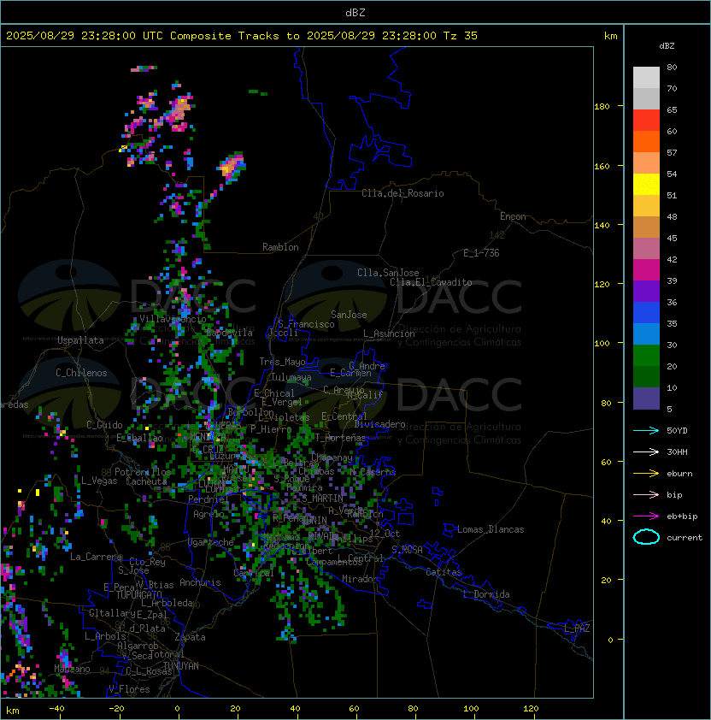Click the dBZ heading above the color scale
Viewport: 711px width, 720px height.
pyautogui.click(x=667, y=46)
